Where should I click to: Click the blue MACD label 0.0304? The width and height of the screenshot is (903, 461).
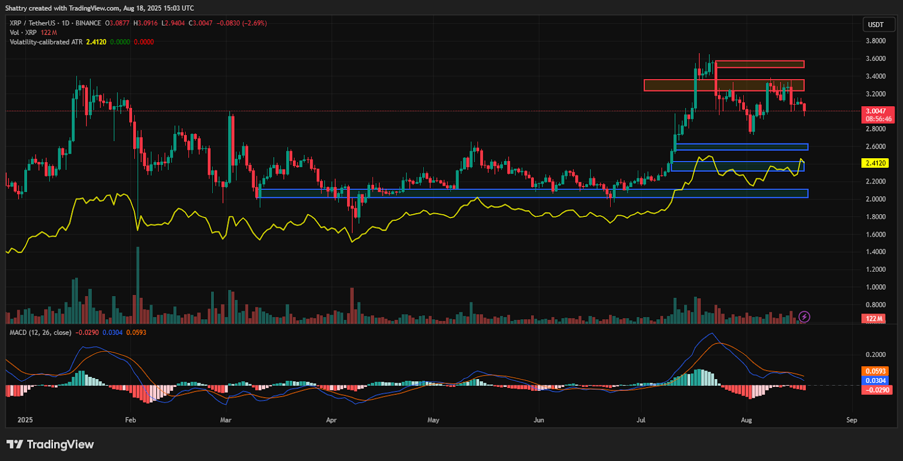pyautogui.click(x=875, y=381)
